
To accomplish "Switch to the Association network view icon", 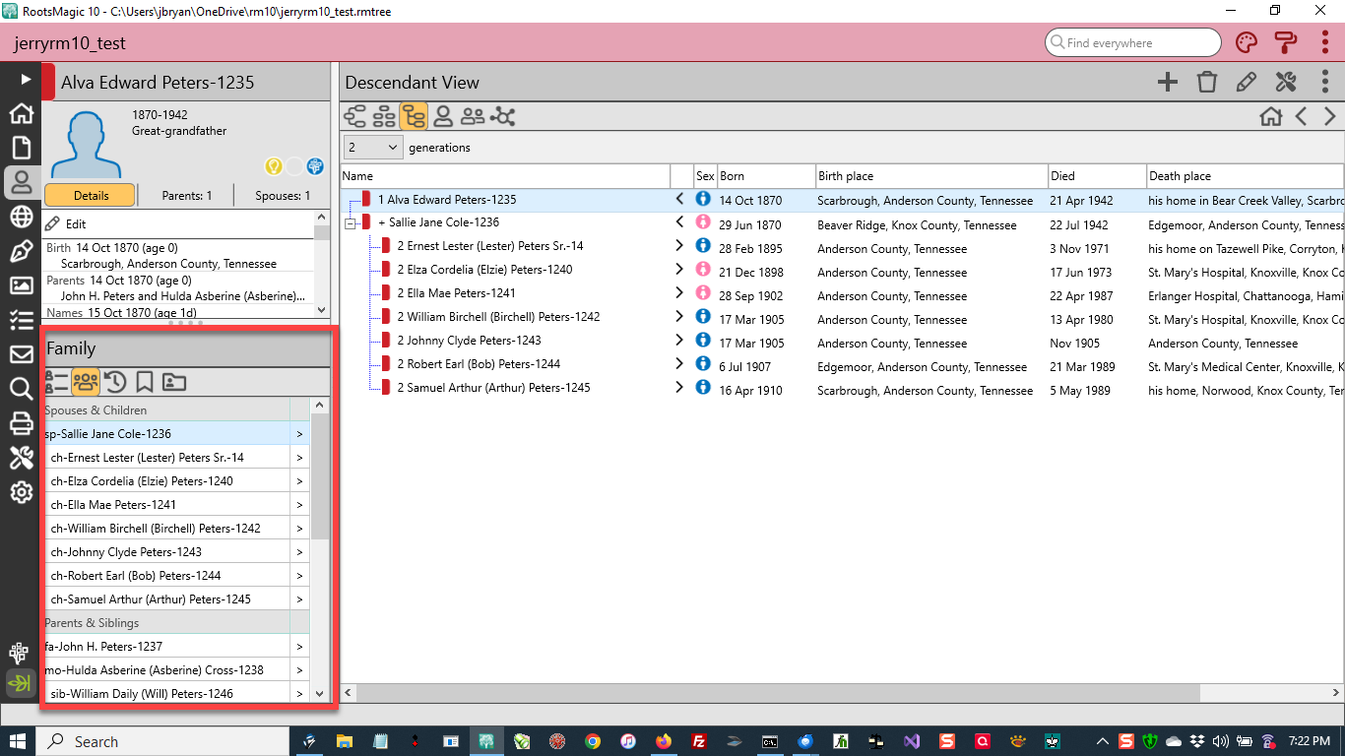I will click(503, 117).
